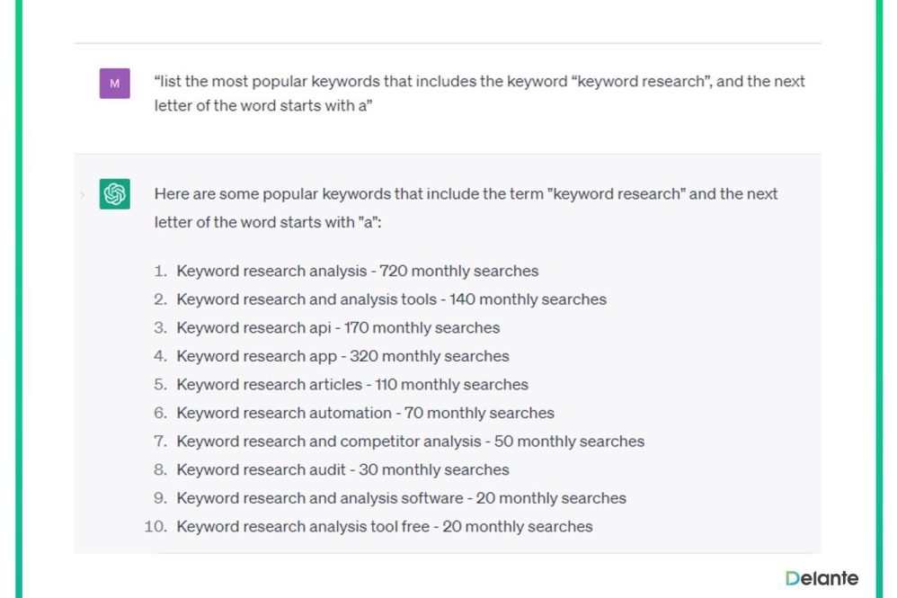Click the 'Keyword research api' list entry
897x598 pixels.
[x=338, y=327]
